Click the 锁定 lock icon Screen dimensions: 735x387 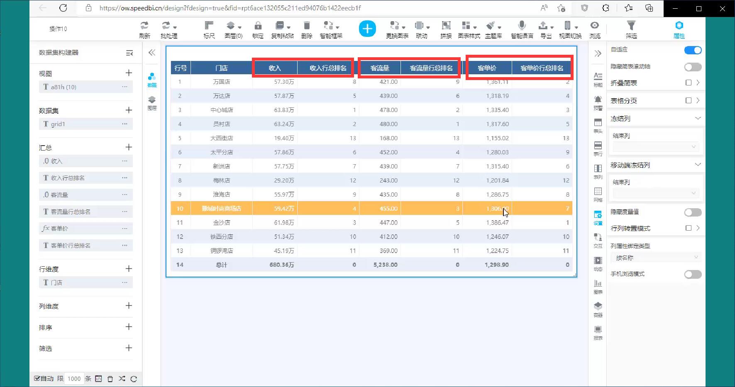(x=258, y=26)
